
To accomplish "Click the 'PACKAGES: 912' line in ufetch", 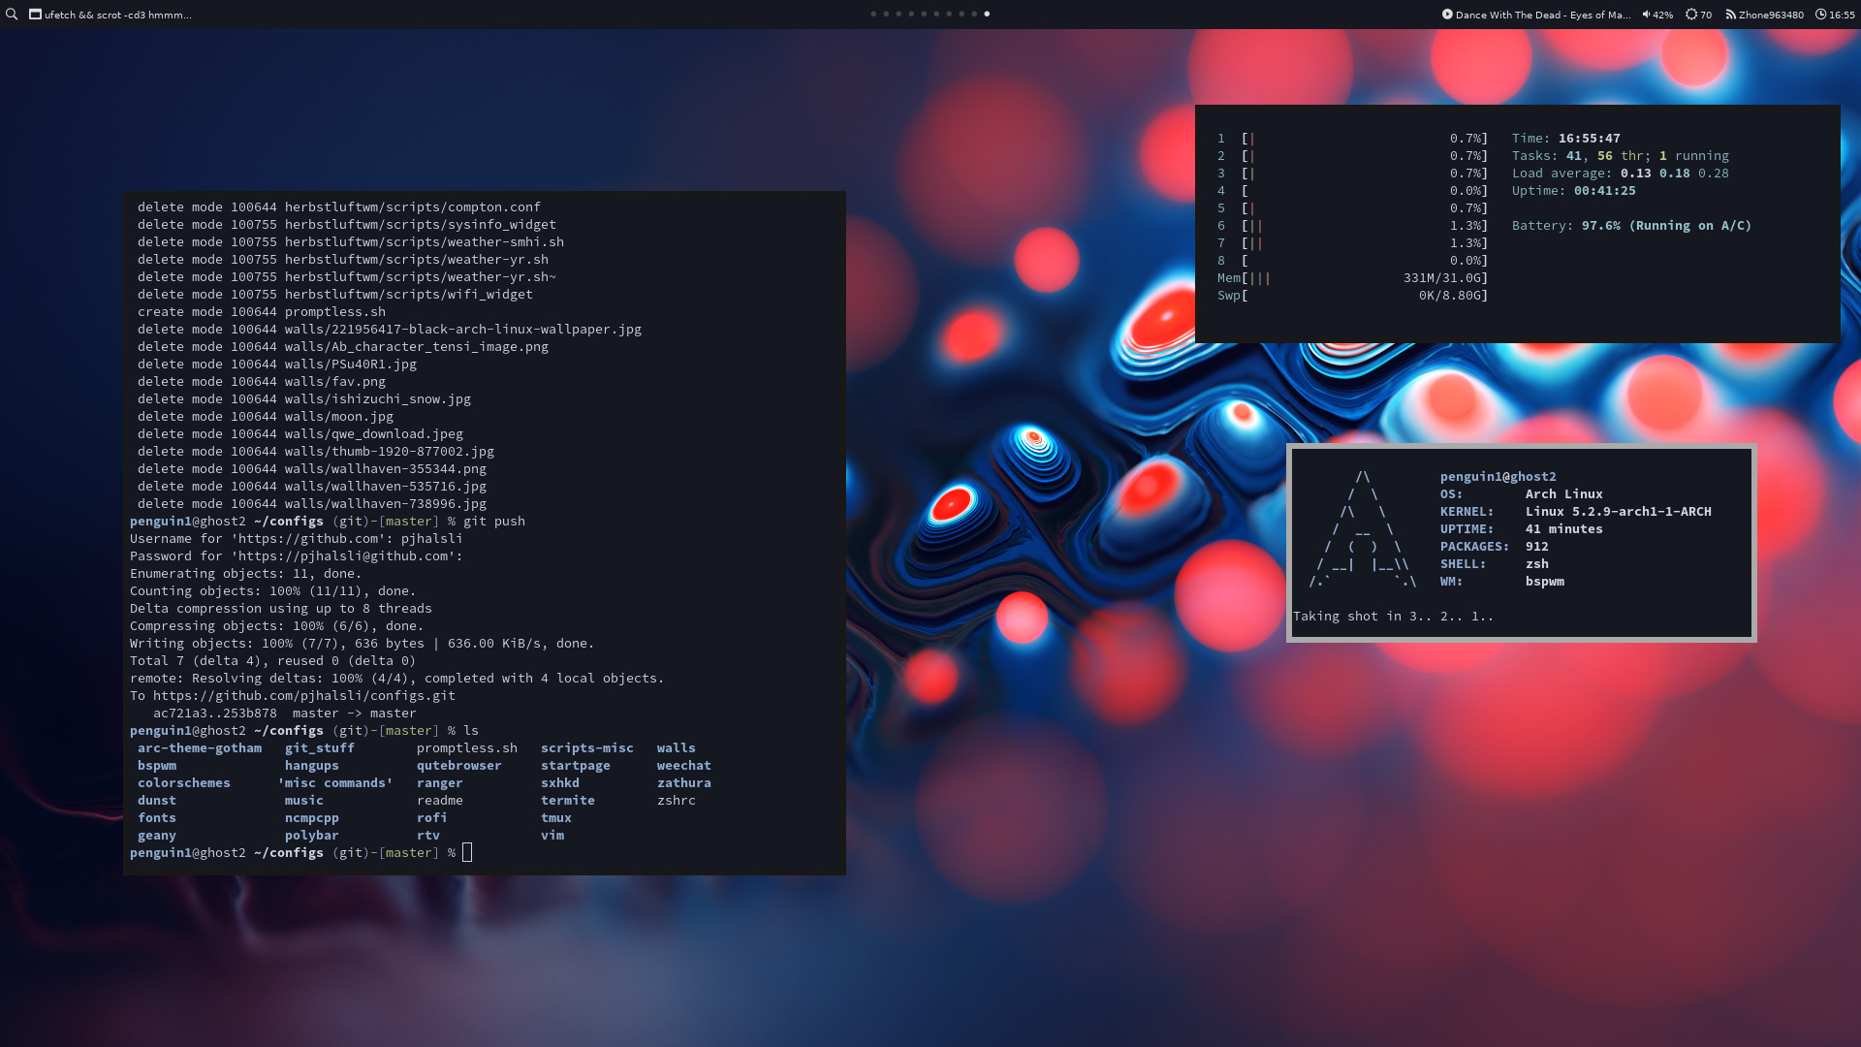I will pyautogui.click(x=1495, y=546).
